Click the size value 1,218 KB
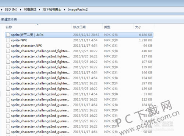The width and height of the screenshot is (184, 136). (x=145, y=40)
